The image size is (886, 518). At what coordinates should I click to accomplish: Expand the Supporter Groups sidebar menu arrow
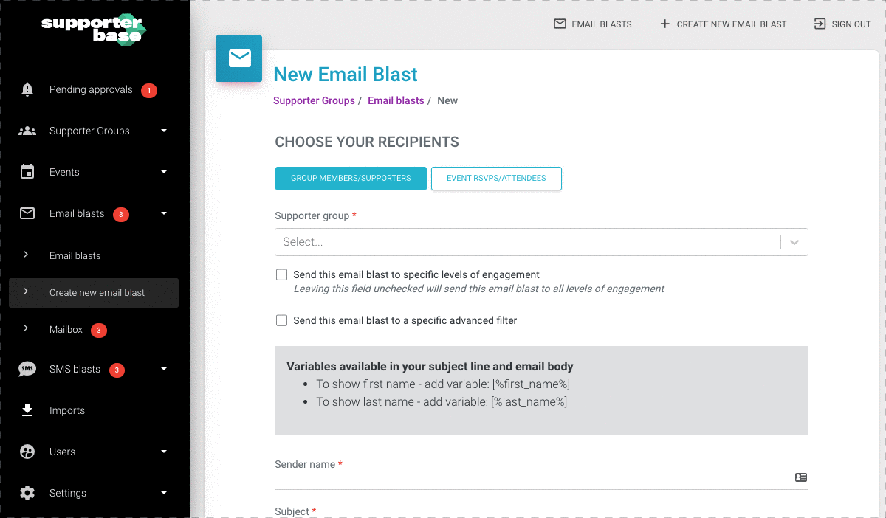click(x=164, y=131)
